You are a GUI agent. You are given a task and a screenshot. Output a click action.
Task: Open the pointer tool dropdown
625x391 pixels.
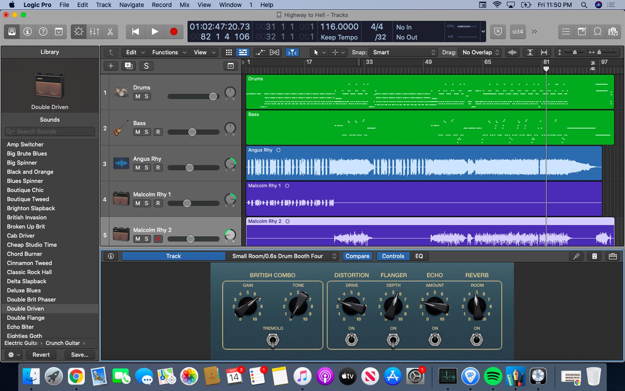point(319,52)
